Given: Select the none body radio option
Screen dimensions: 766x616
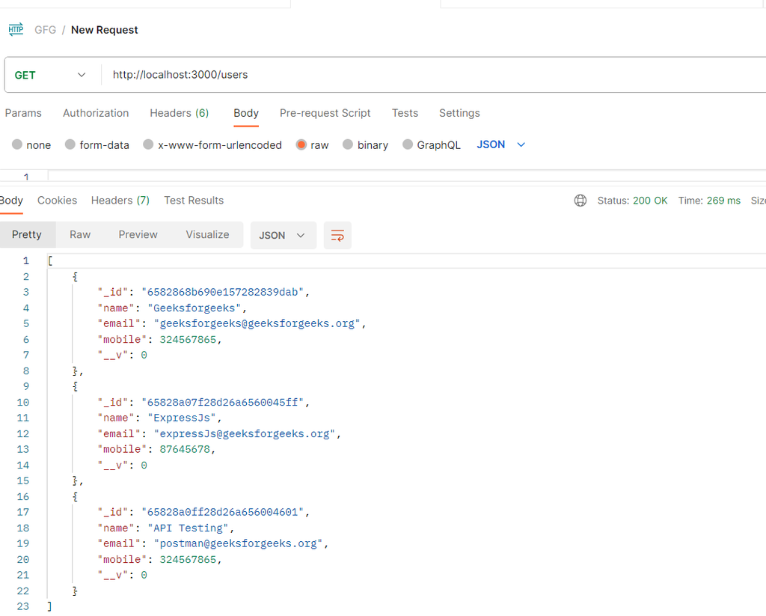Looking at the screenshot, I should (17, 145).
